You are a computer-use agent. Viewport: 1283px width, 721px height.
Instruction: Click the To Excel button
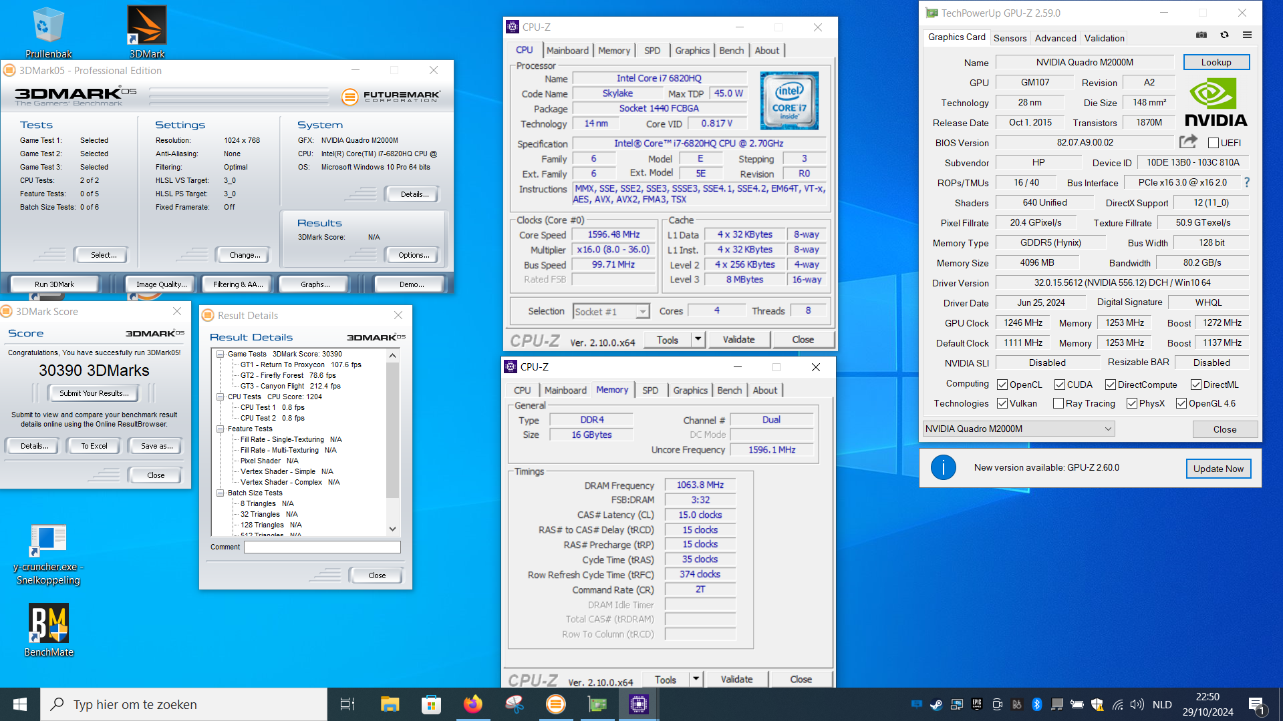(94, 446)
